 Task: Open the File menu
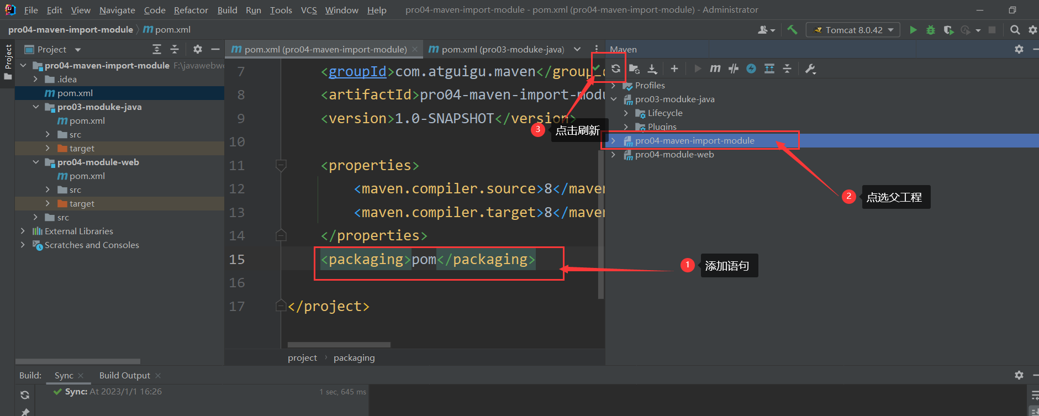(x=31, y=10)
